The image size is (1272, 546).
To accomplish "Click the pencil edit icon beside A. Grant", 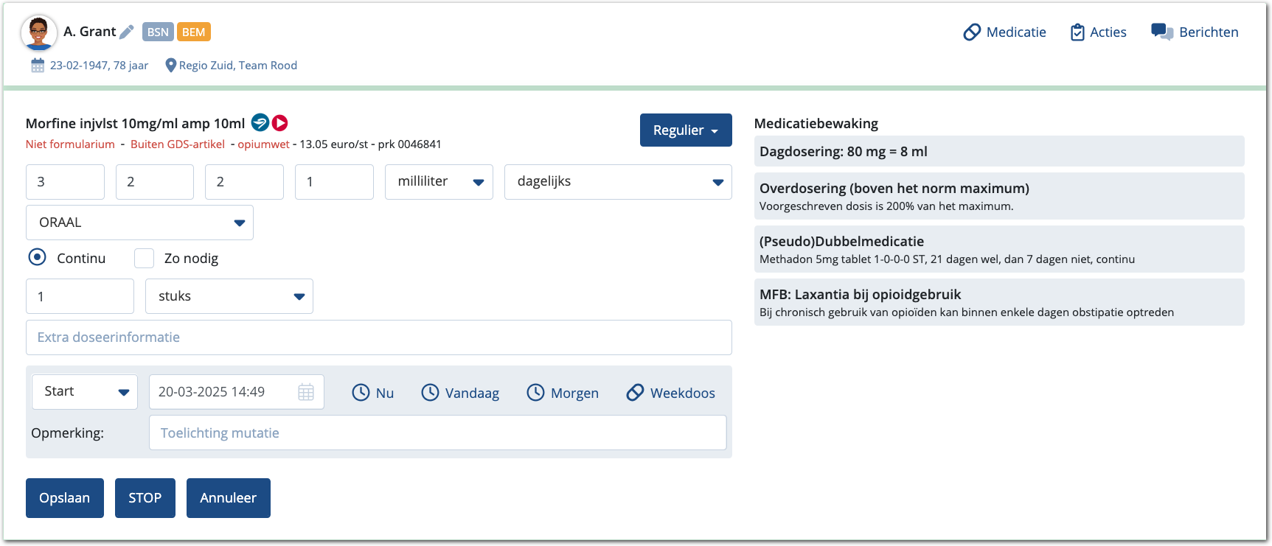I will tap(127, 32).
